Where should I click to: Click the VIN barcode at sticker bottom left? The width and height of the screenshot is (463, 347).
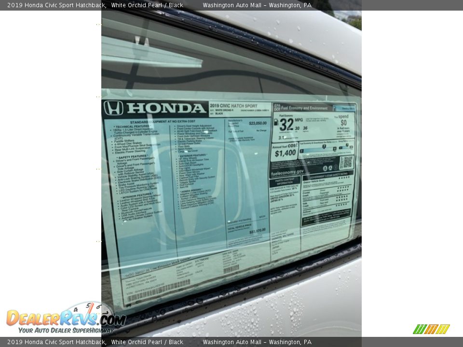(158, 292)
